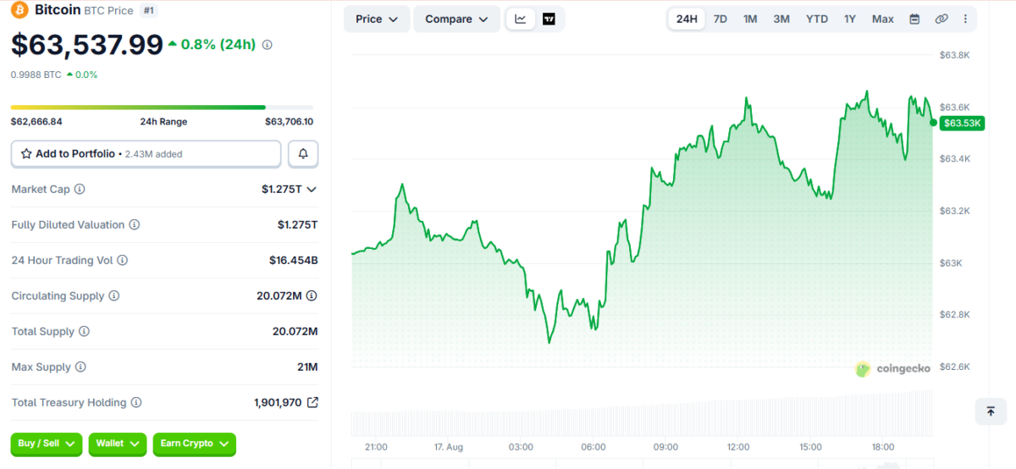Click the info icon beside 24 Hour Trading Vol
This screenshot has height=469, width=1016.
click(123, 261)
